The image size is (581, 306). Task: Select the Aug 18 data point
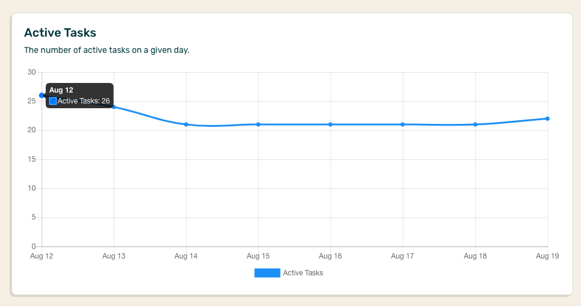pyautogui.click(x=475, y=124)
